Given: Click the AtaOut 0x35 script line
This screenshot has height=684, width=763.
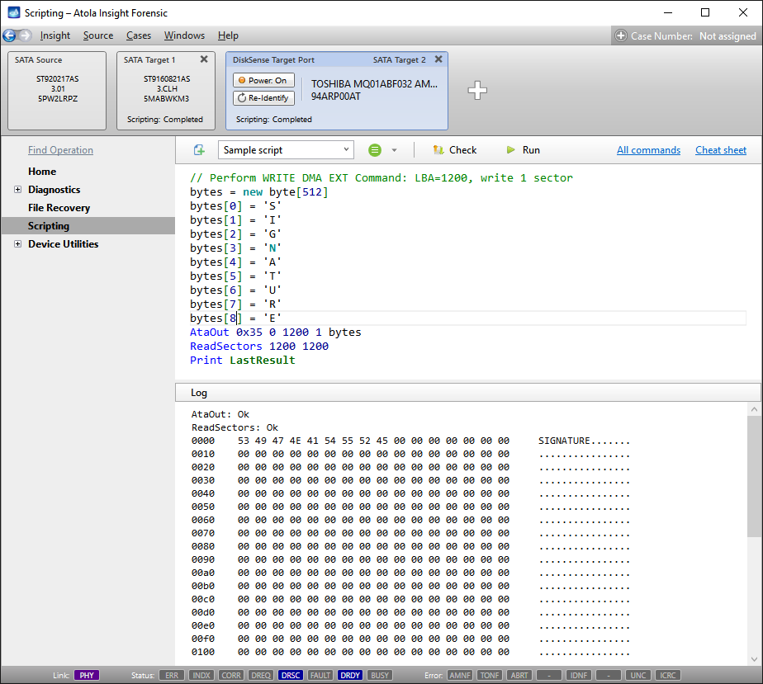Looking at the screenshot, I should (x=276, y=332).
